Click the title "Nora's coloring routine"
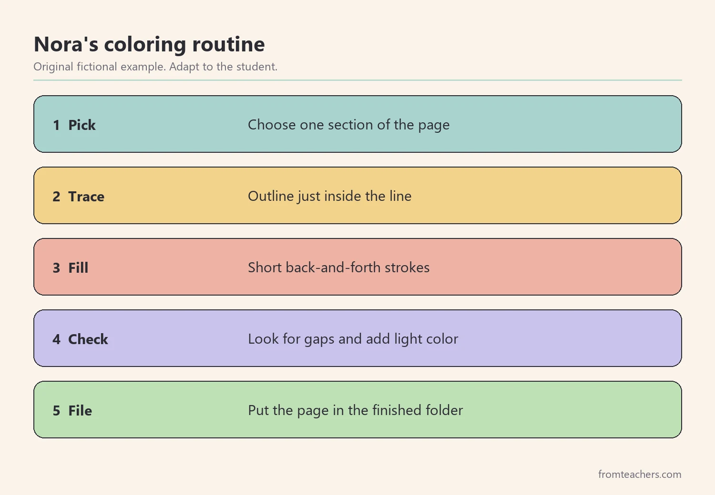The width and height of the screenshot is (715, 495). pos(149,45)
